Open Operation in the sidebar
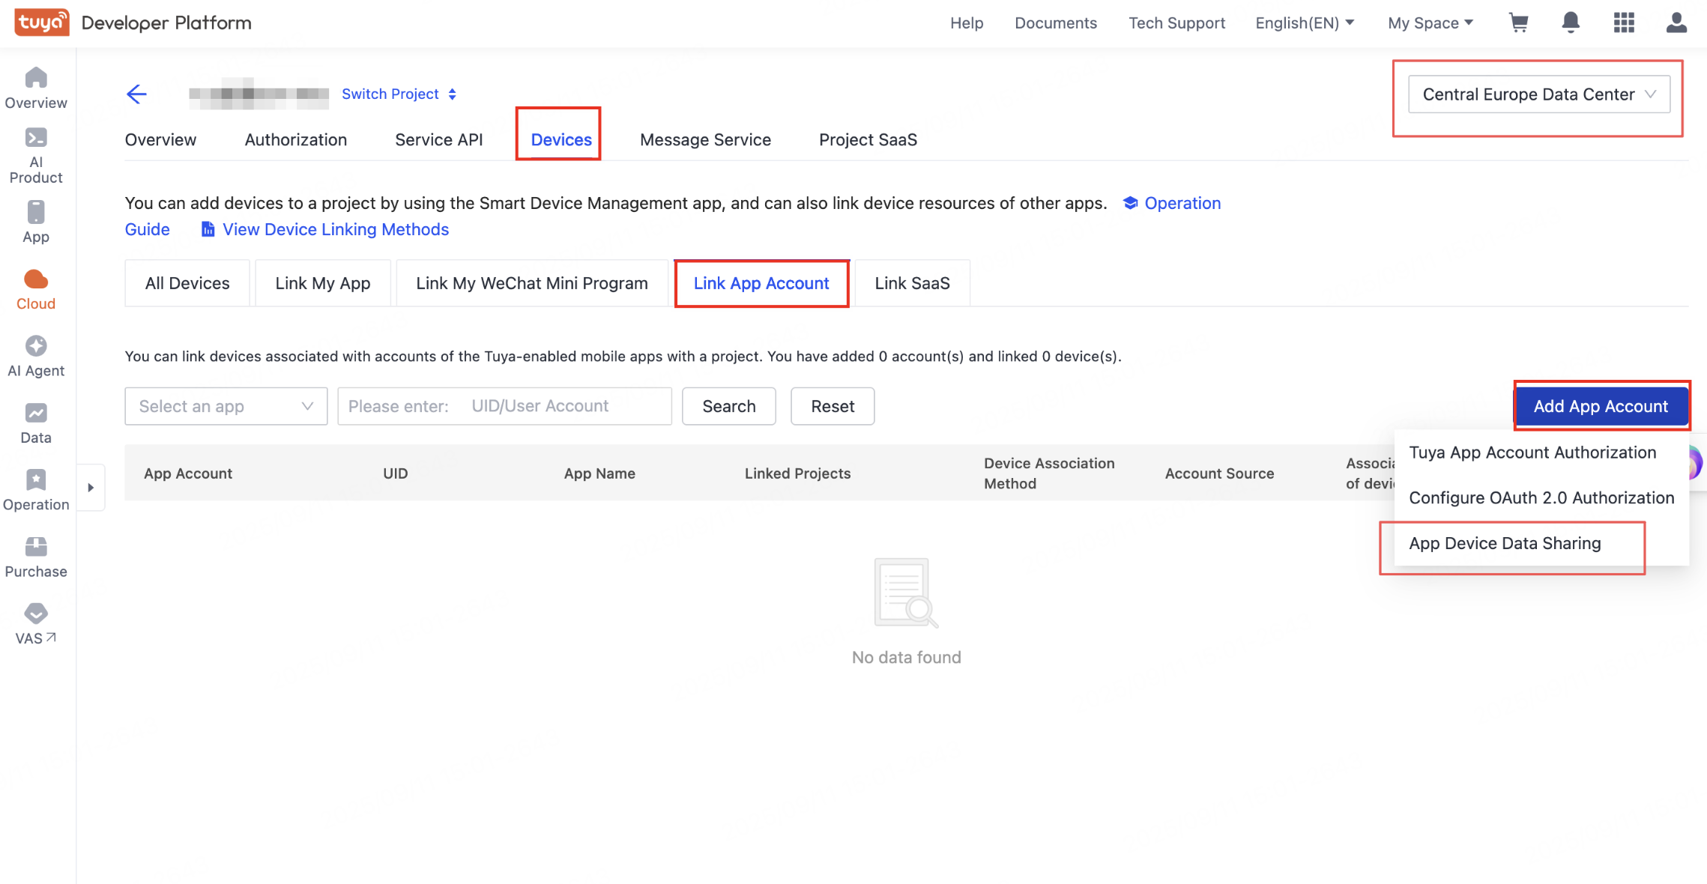Screen dimensions: 1707x884 36,491
